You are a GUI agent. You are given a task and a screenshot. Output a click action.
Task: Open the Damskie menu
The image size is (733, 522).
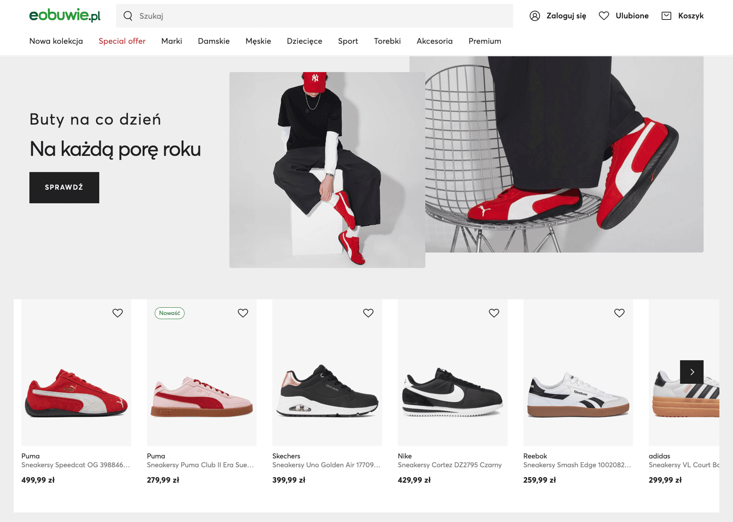pyautogui.click(x=213, y=41)
